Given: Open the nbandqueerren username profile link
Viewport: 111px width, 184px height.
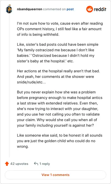Looking at the screenshot, I should click(29, 9).
